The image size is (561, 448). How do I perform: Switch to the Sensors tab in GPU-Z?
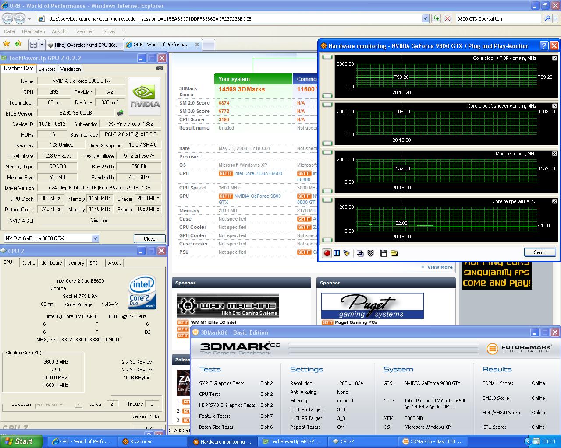(47, 69)
